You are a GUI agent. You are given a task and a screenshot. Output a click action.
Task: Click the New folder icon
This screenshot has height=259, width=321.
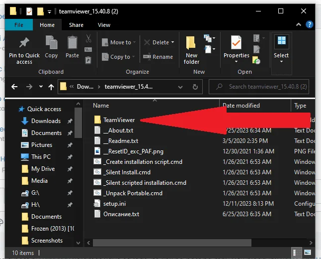pos(191,43)
